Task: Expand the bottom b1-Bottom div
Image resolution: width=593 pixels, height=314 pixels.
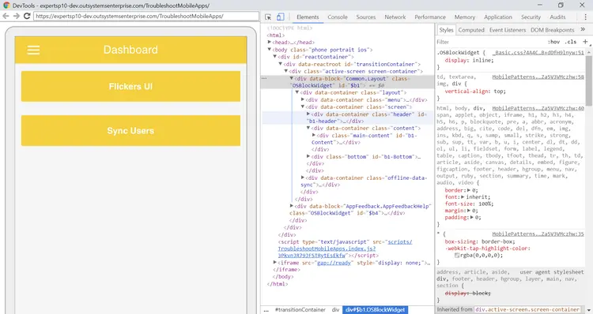Action: pos(308,156)
